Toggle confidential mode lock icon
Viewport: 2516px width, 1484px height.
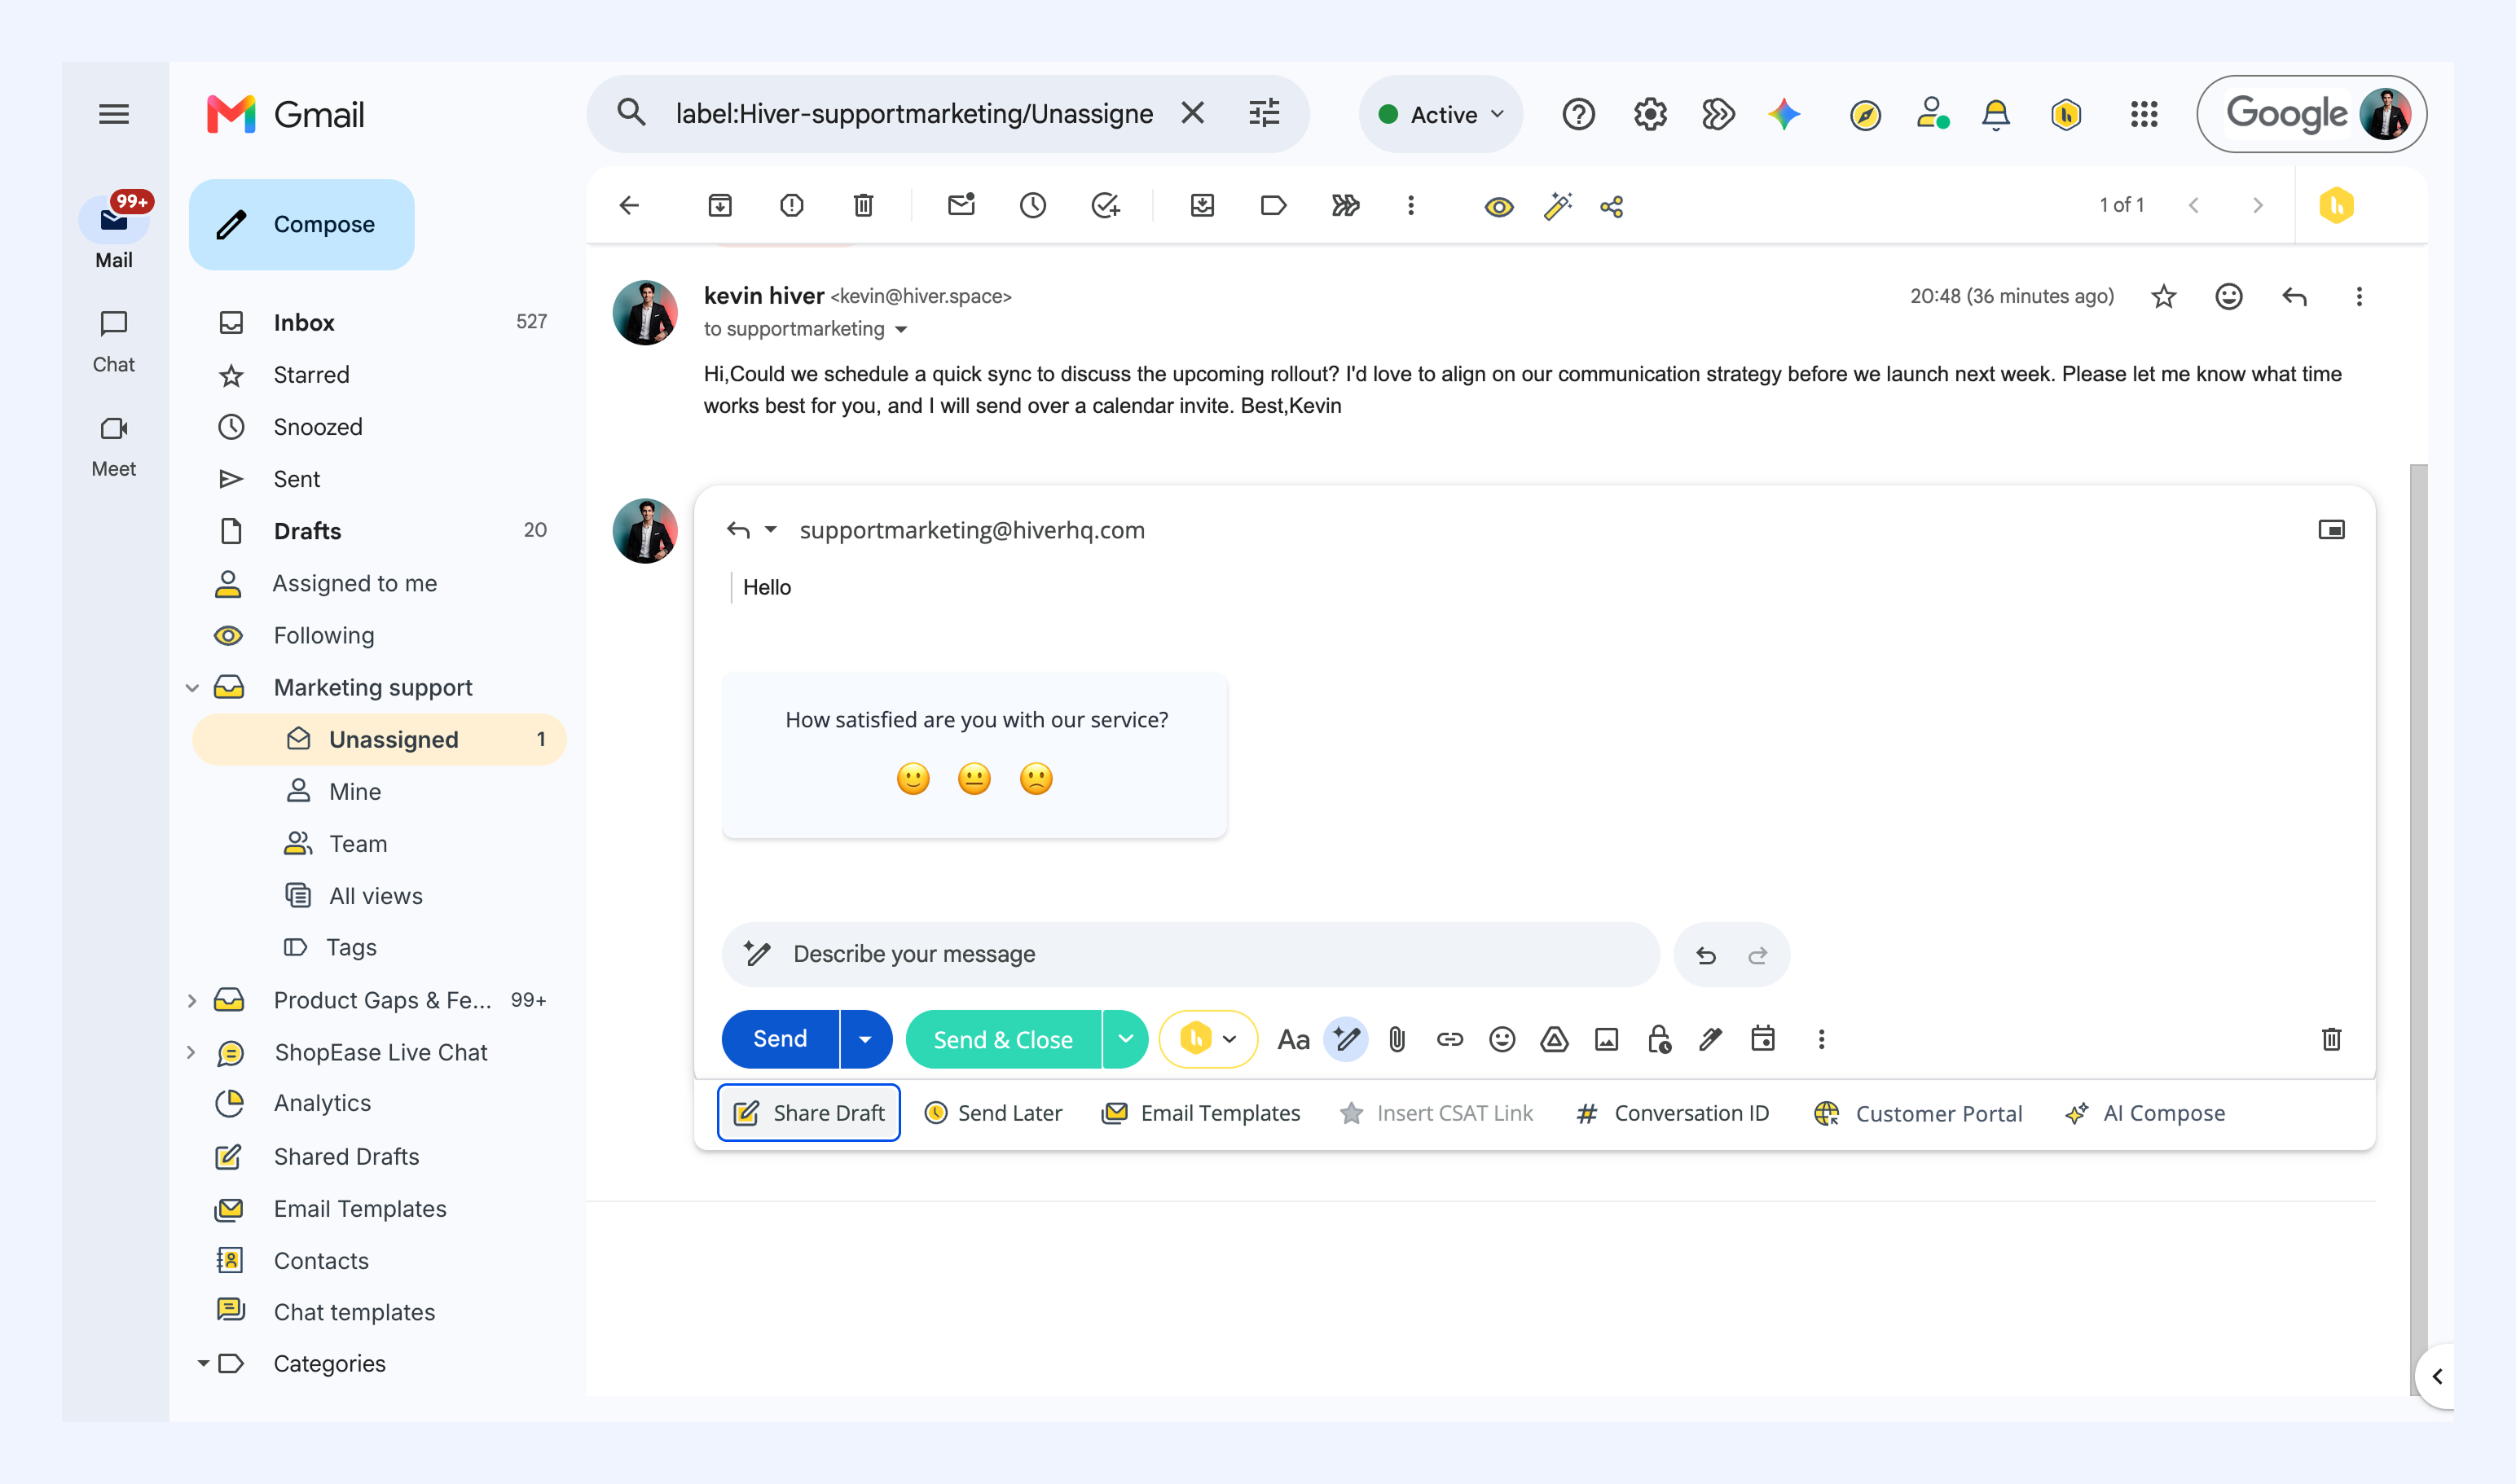pyautogui.click(x=1659, y=1040)
